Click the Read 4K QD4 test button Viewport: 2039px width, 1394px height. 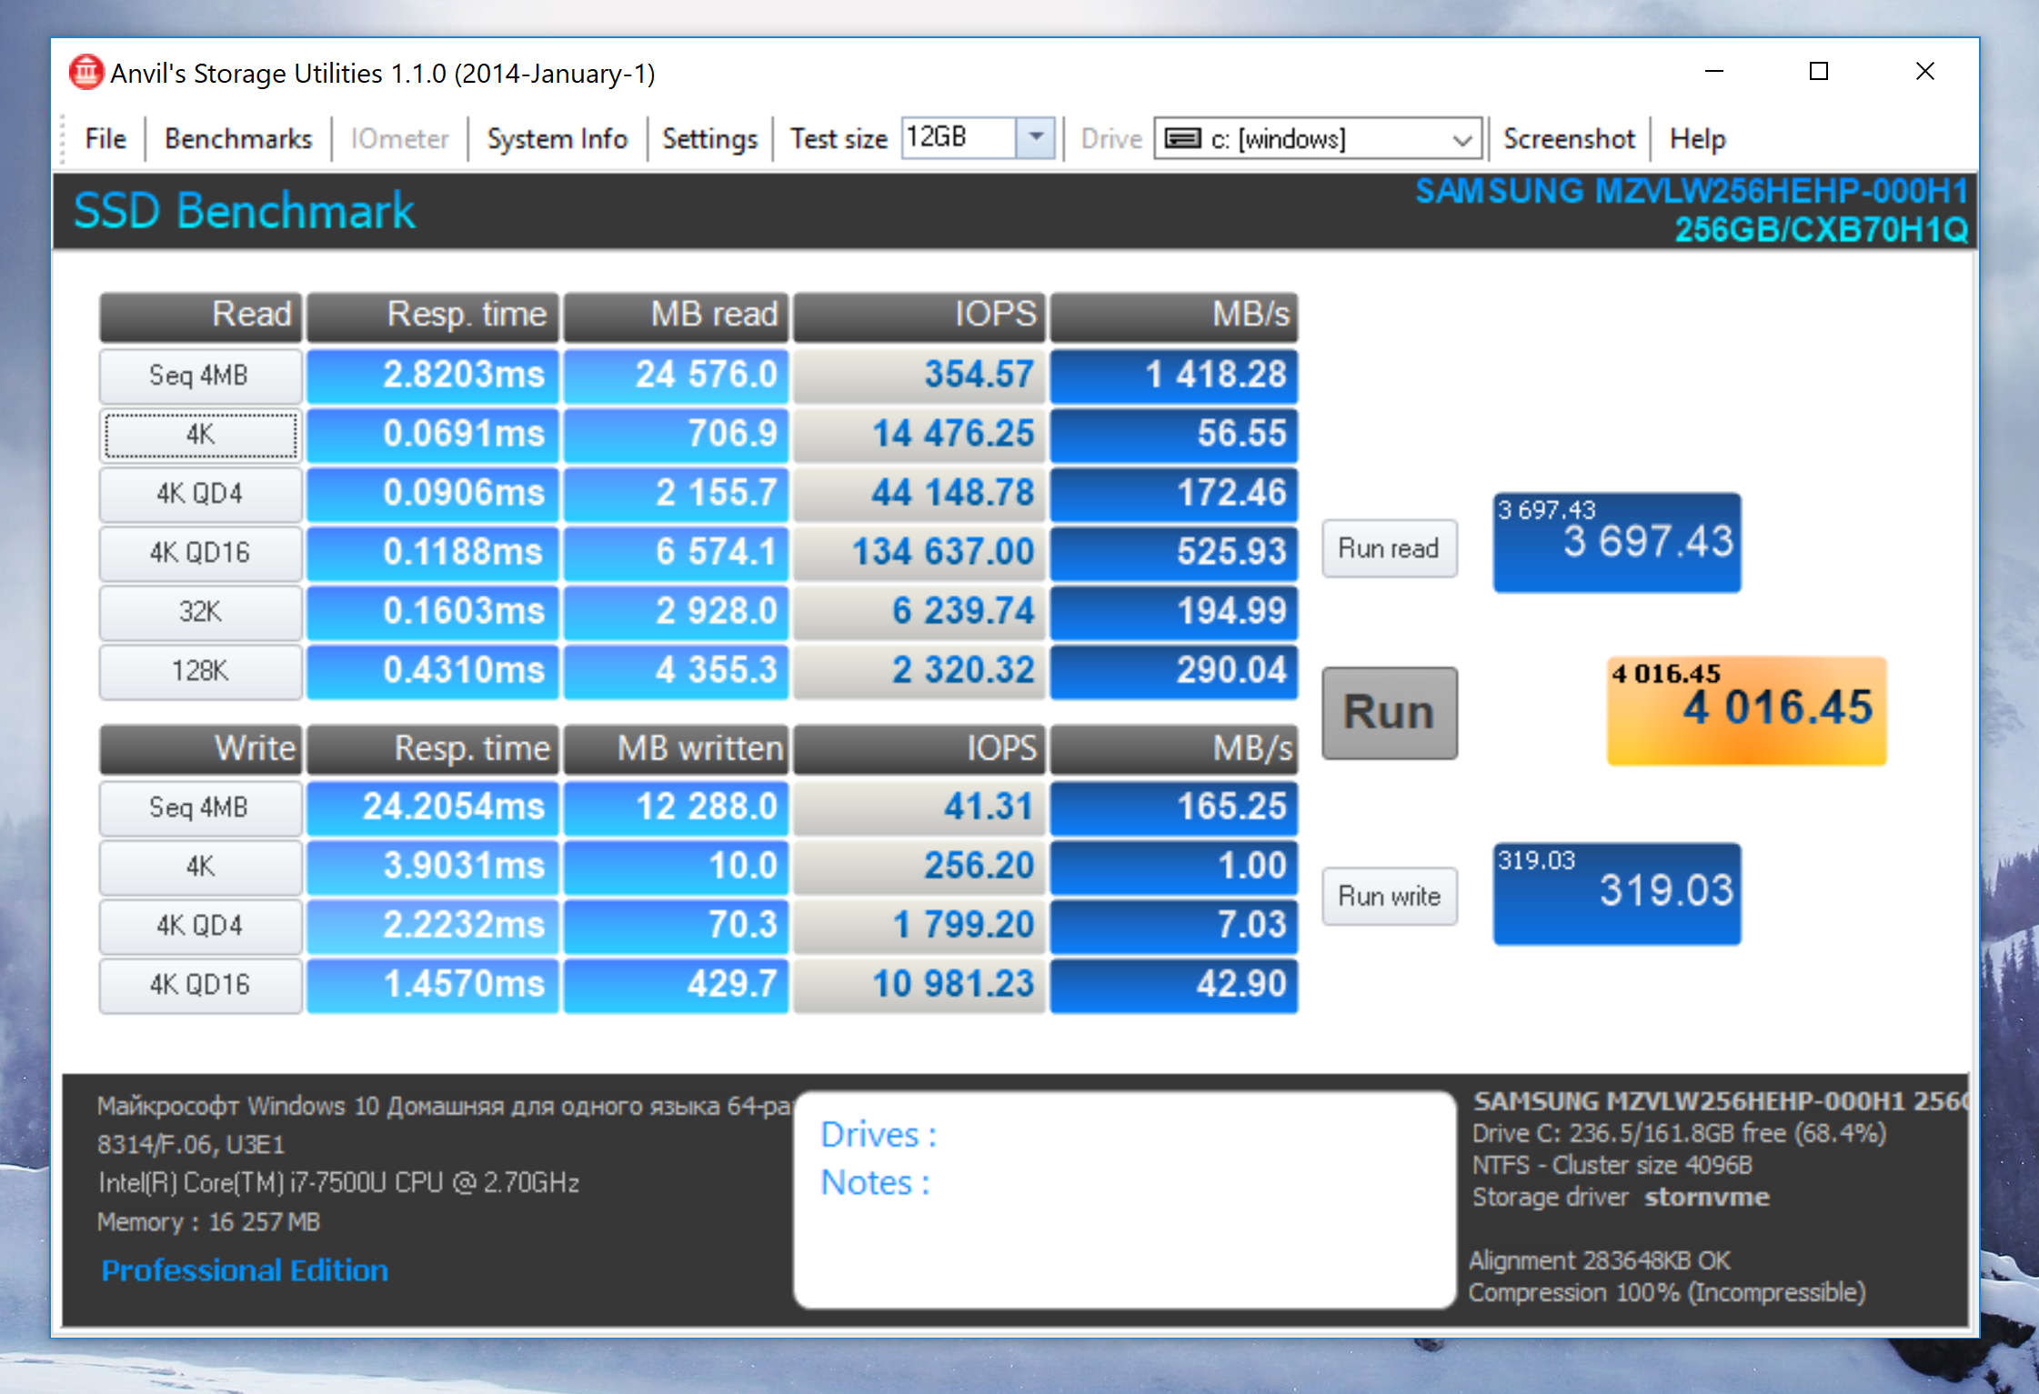click(200, 494)
